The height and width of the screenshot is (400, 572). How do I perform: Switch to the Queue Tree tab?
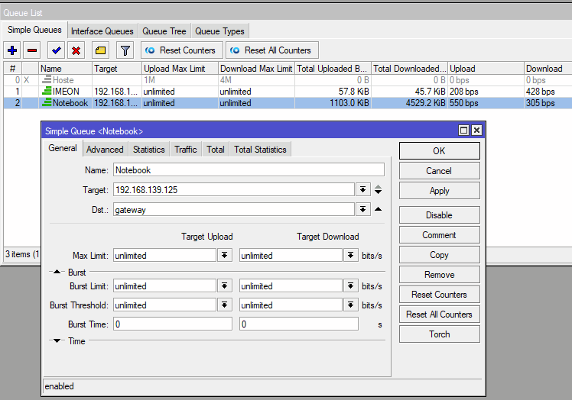click(x=164, y=31)
